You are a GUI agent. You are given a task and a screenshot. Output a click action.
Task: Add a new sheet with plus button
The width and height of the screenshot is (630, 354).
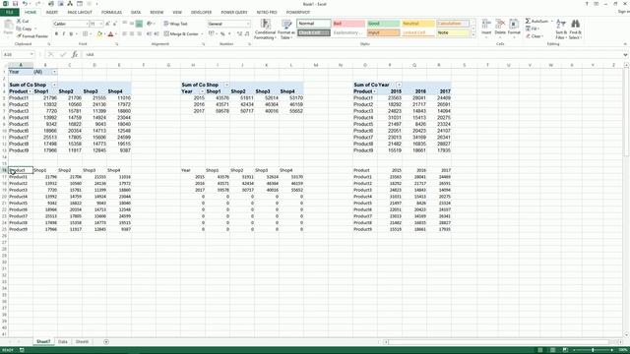tap(106, 341)
